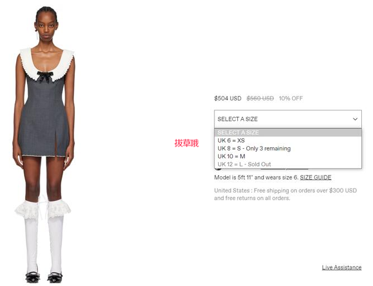Click the crossed-out $560 USD original price
The width and height of the screenshot is (373, 286).
click(x=260, y=98)
